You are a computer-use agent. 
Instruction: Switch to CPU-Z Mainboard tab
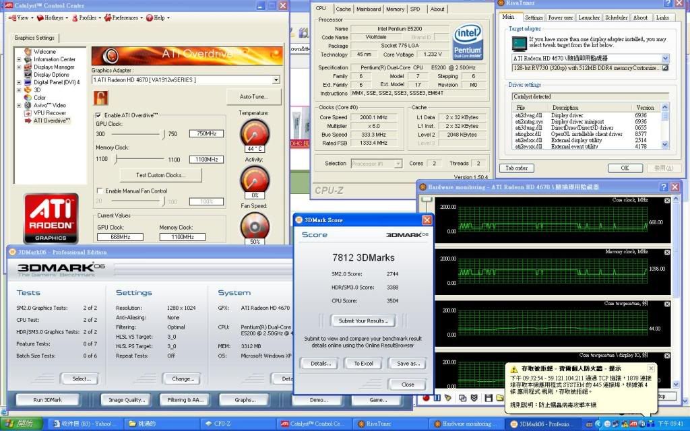pos(369,9)
